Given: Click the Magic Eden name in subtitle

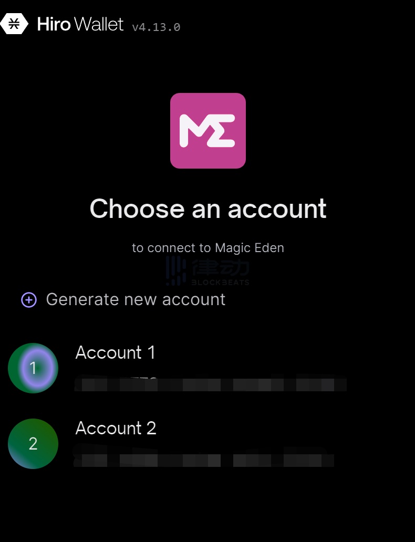Looking at the screenshot, I should [x=250, y=248].
